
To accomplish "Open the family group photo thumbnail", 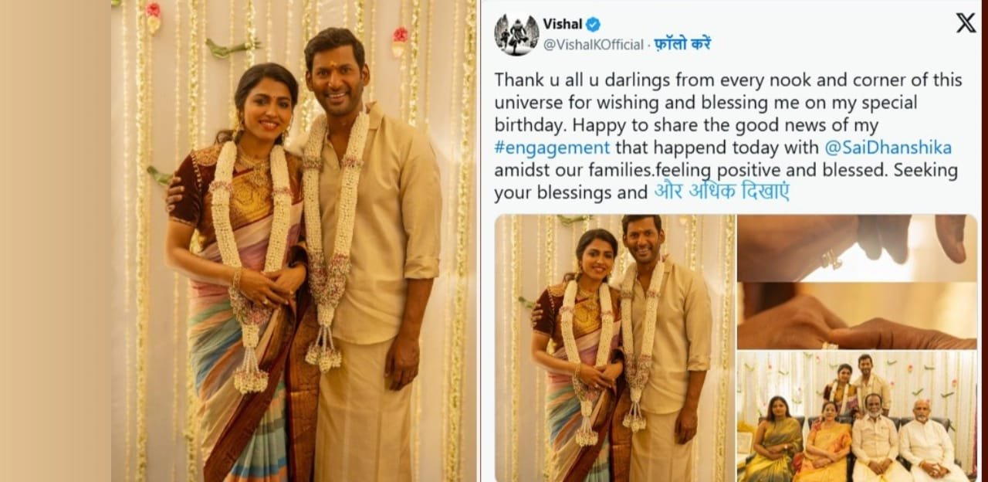I will point(857,417).
